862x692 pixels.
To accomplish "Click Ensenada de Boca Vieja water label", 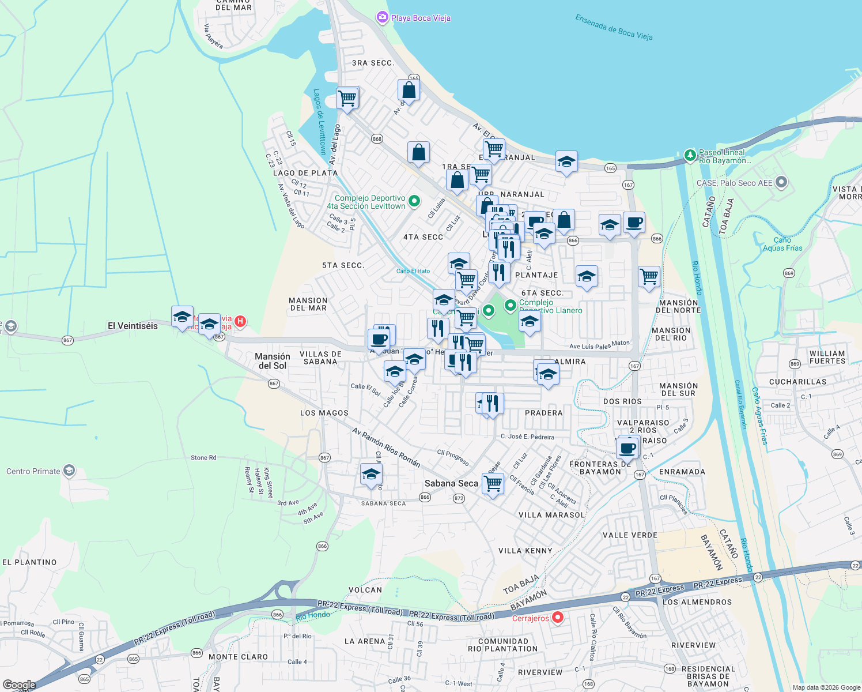I will (x=614, y=27).
